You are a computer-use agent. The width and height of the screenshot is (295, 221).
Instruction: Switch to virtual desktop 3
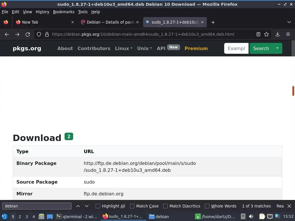(x=27, y=216)
